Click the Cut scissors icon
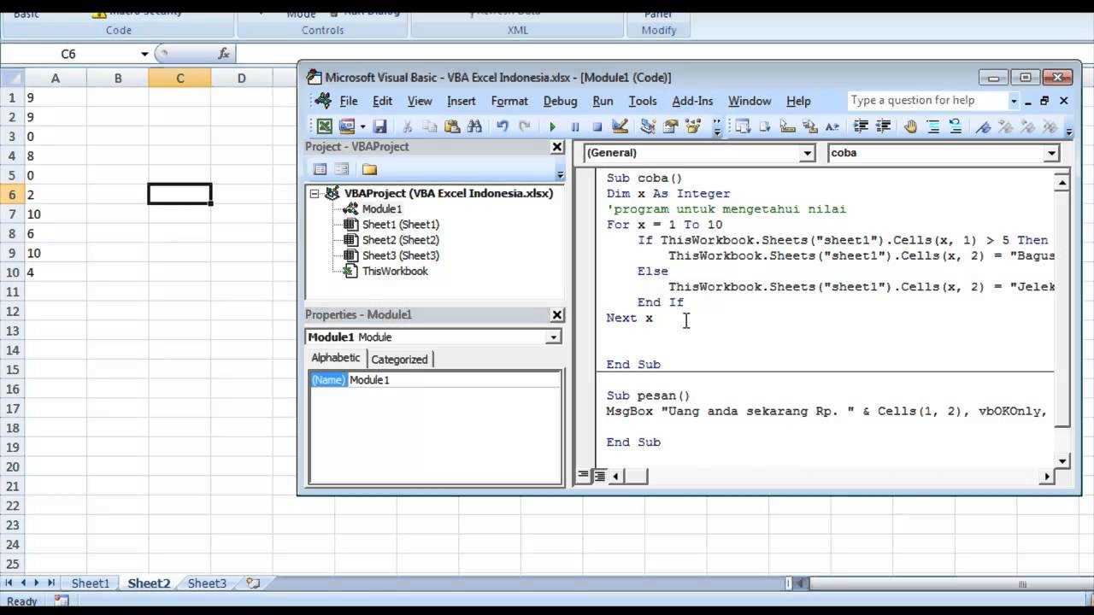This screenshot has width=1094, height=615. [408, 126]
